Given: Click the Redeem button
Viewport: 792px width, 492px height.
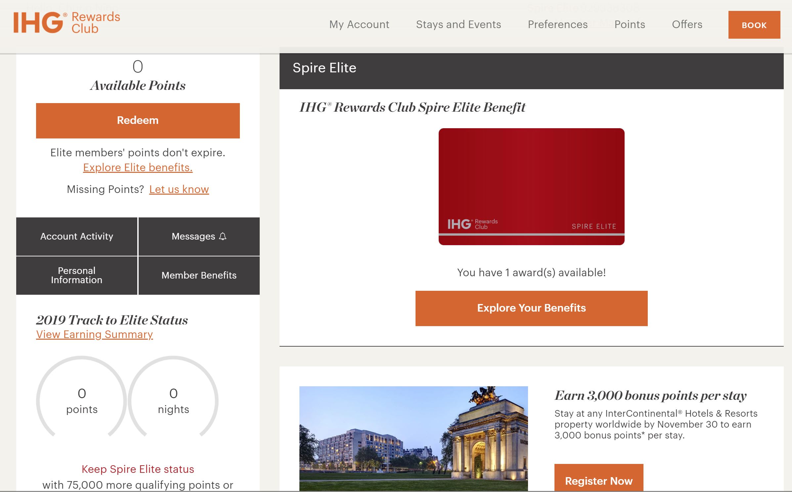Looking at the screenshot, I should pos(138,121).
